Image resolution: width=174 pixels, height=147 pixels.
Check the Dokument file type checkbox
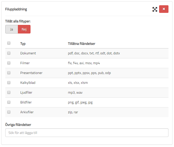[x=9, y=53]
